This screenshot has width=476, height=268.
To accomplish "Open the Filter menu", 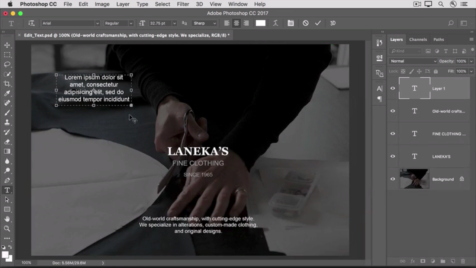I will (183, 4).
